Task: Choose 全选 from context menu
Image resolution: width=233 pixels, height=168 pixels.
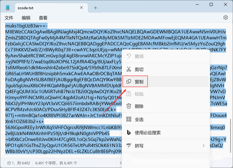Action: pos(166,119)
